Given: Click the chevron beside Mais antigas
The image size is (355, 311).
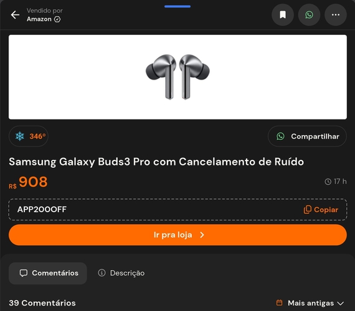Looking at the screenshot, I should click(341, 304).
